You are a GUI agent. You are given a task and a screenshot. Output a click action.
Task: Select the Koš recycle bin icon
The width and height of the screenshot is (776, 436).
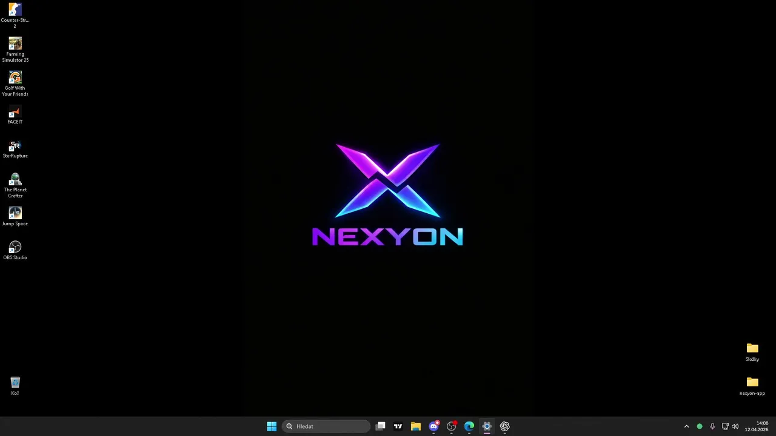tap(15, 386)
